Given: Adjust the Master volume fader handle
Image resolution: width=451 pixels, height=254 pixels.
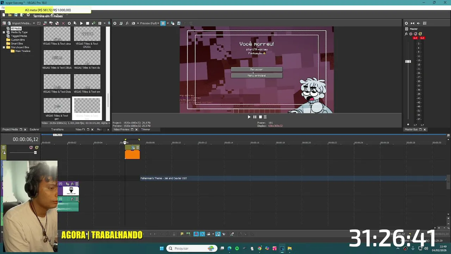Looking at the screenshot, I should pos(408,62).
